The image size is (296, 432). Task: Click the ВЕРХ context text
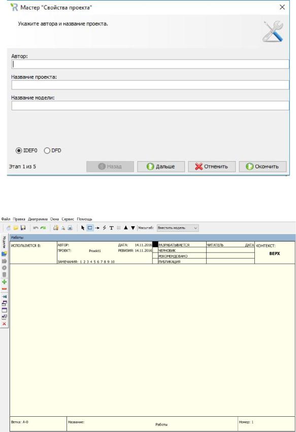coord(275,254)
